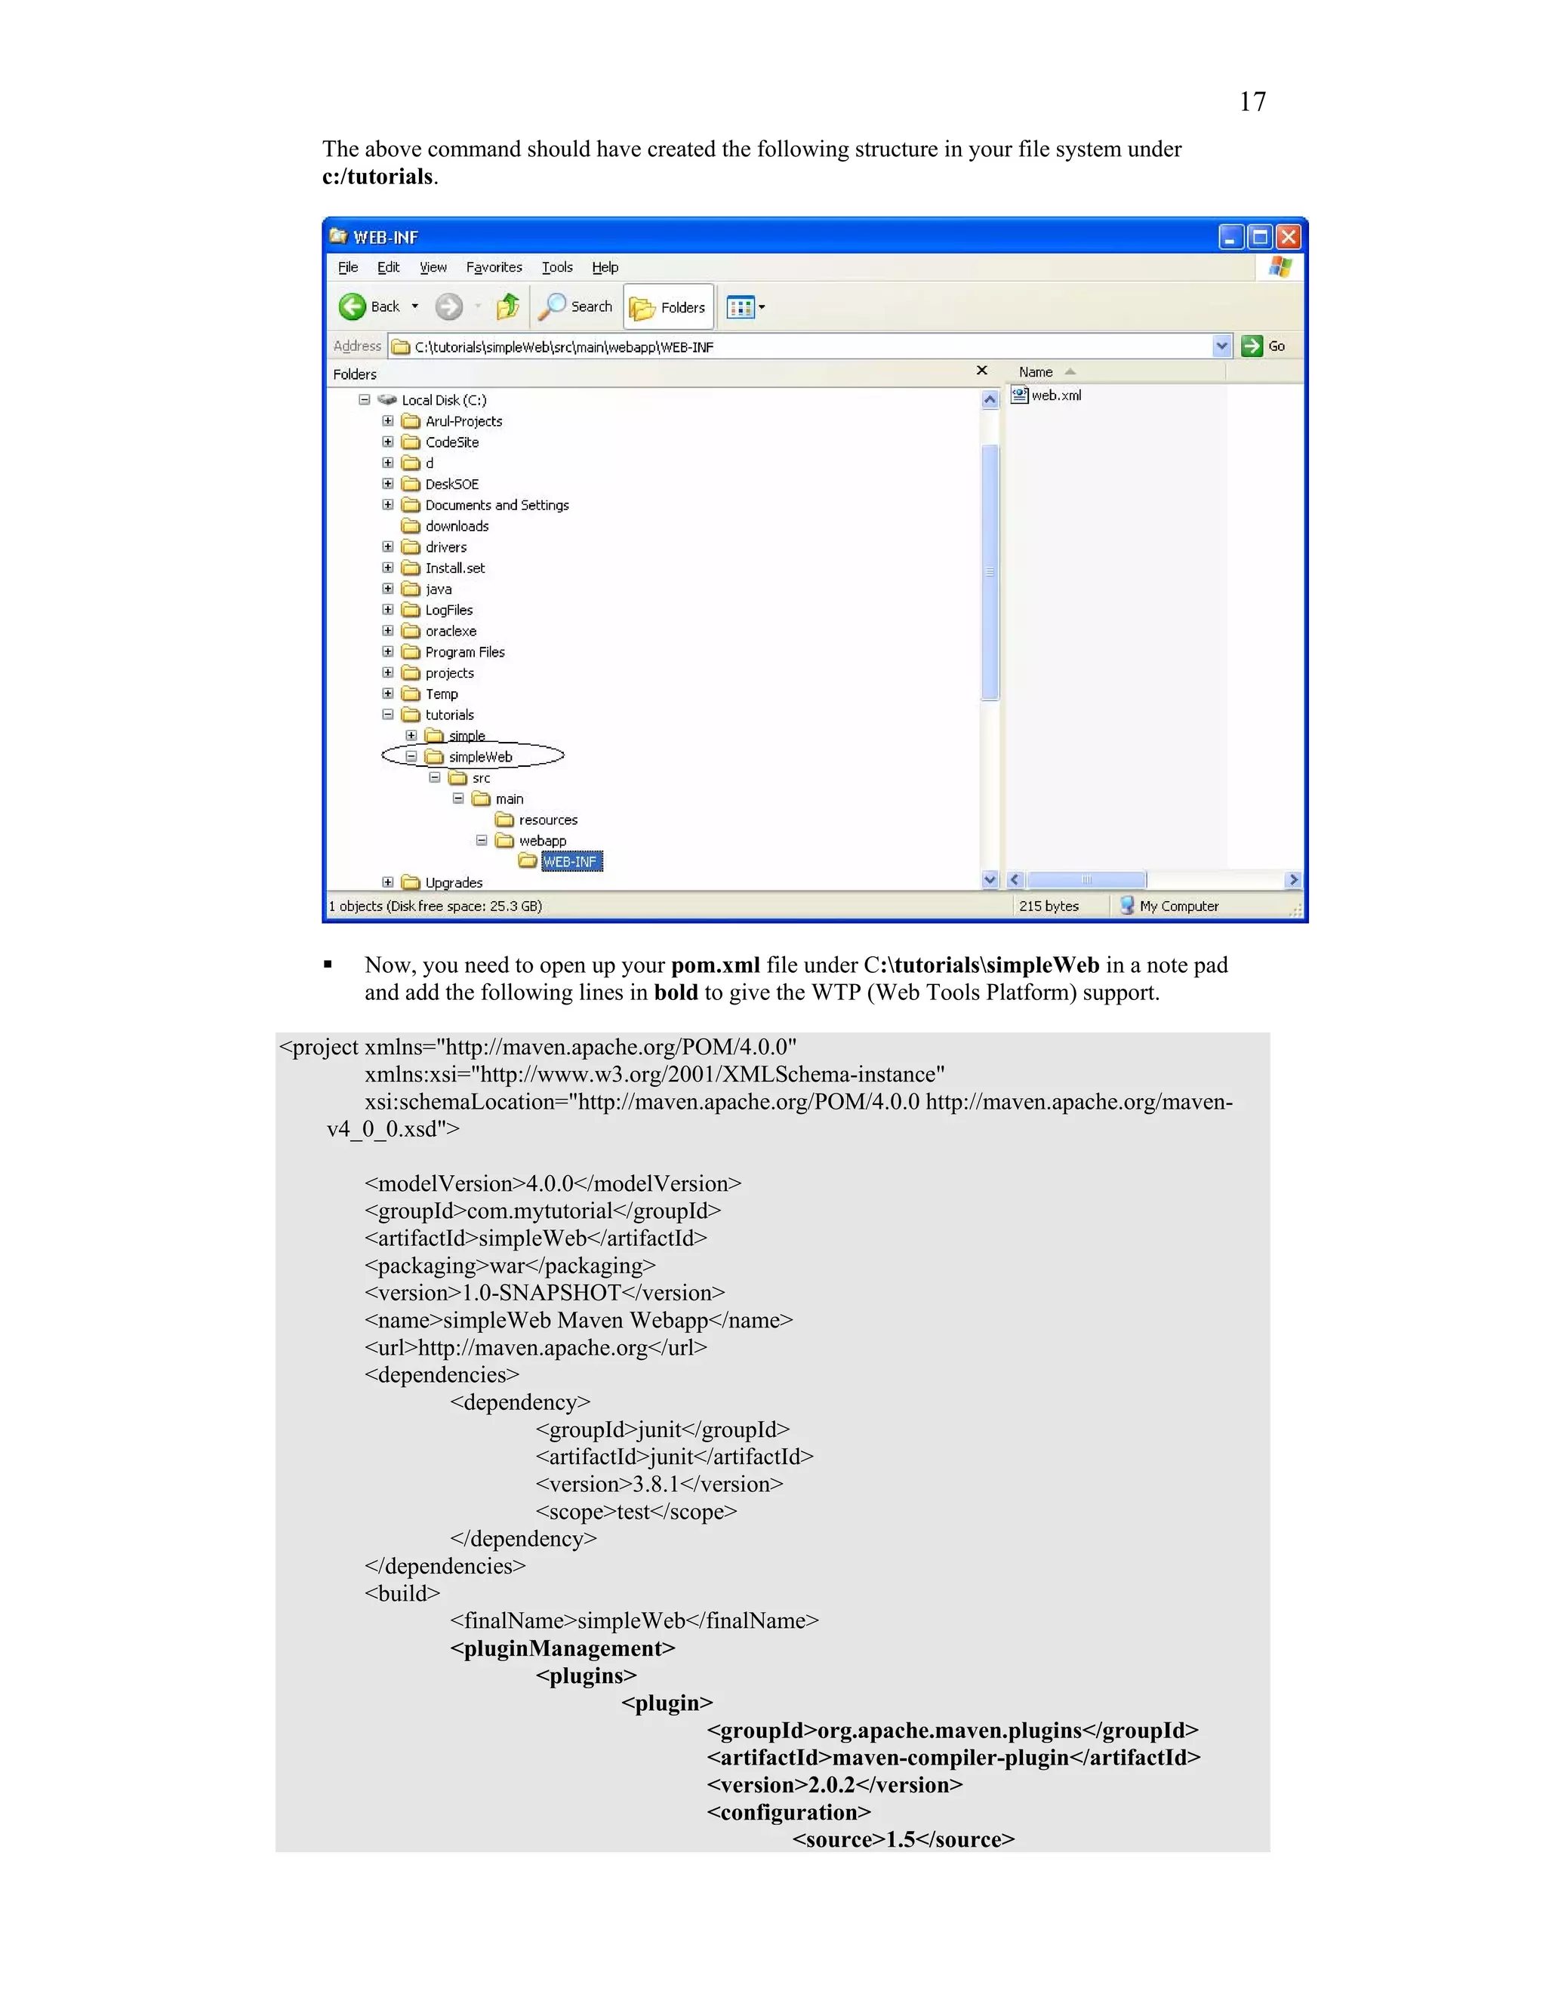This screenshot has width=1546, height=2000.
Task: Click the 215 bytes status bar text
Action: [x=1049, y=906]
